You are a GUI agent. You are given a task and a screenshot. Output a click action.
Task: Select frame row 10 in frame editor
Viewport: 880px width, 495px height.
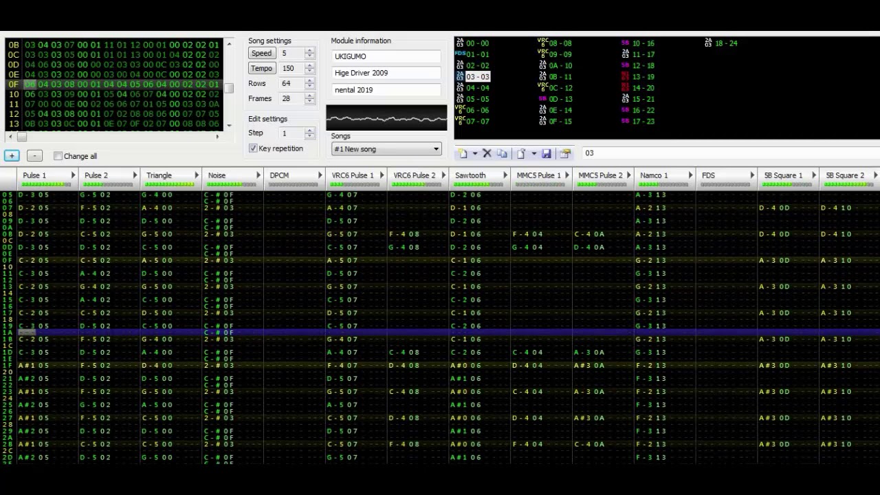pyautogui.click(x=113, y=94)
